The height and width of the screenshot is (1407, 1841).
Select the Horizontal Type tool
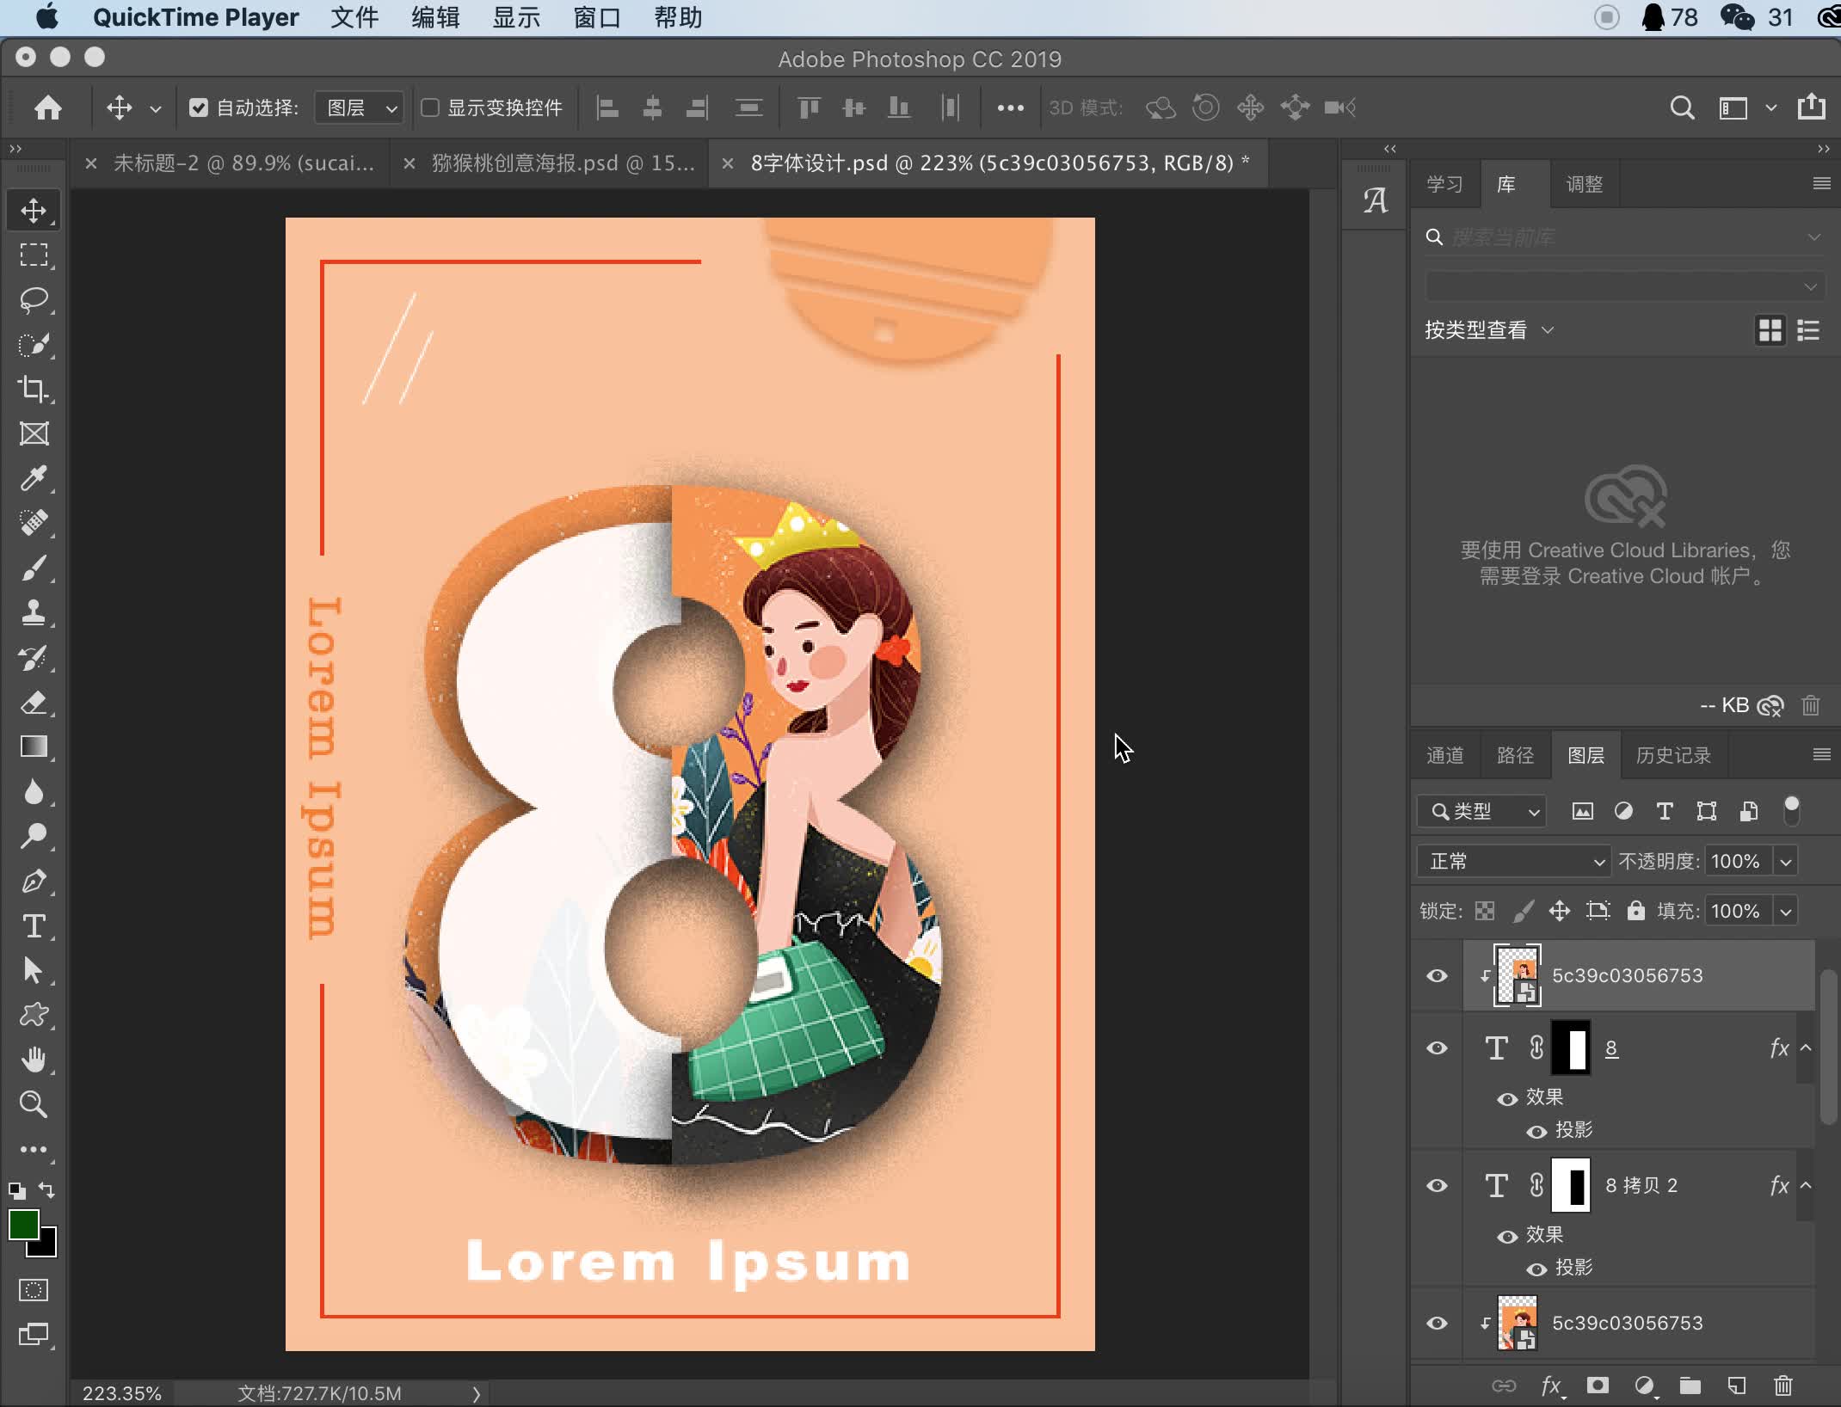click(34, 926)
